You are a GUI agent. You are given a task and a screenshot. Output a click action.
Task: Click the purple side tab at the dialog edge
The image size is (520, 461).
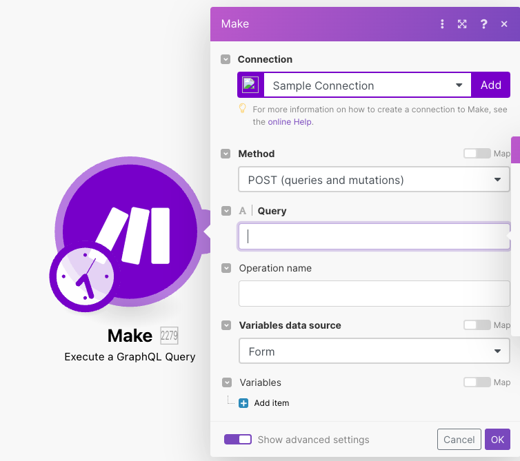[516, 150]
